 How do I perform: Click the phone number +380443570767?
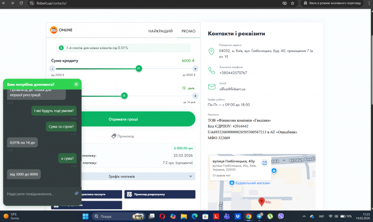[233, 73]
